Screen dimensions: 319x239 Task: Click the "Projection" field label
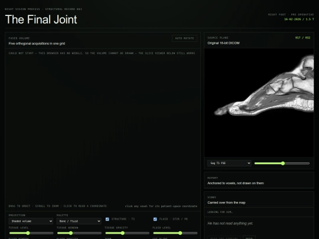pos(17,215)
